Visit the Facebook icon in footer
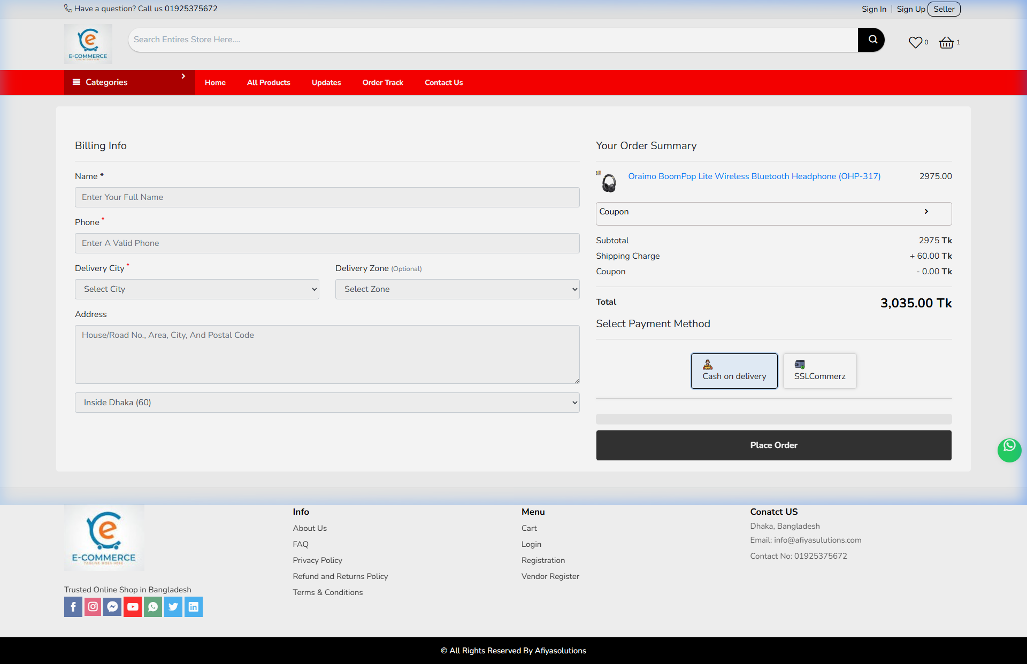This screenshot has height=664, width=1027. pos(73,606)
